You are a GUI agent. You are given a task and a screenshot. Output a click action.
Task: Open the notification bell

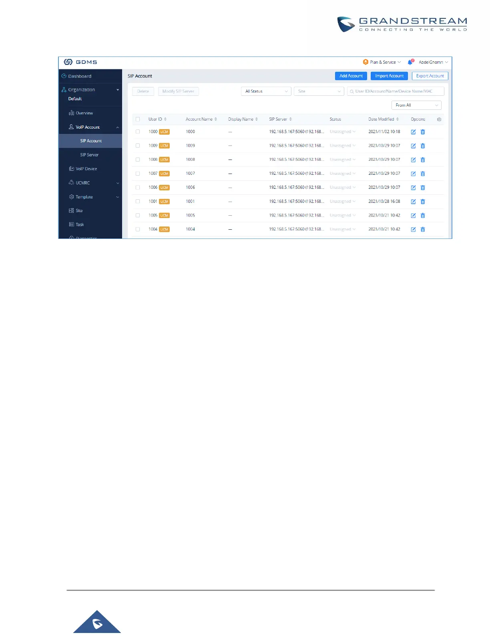point(410,62)
